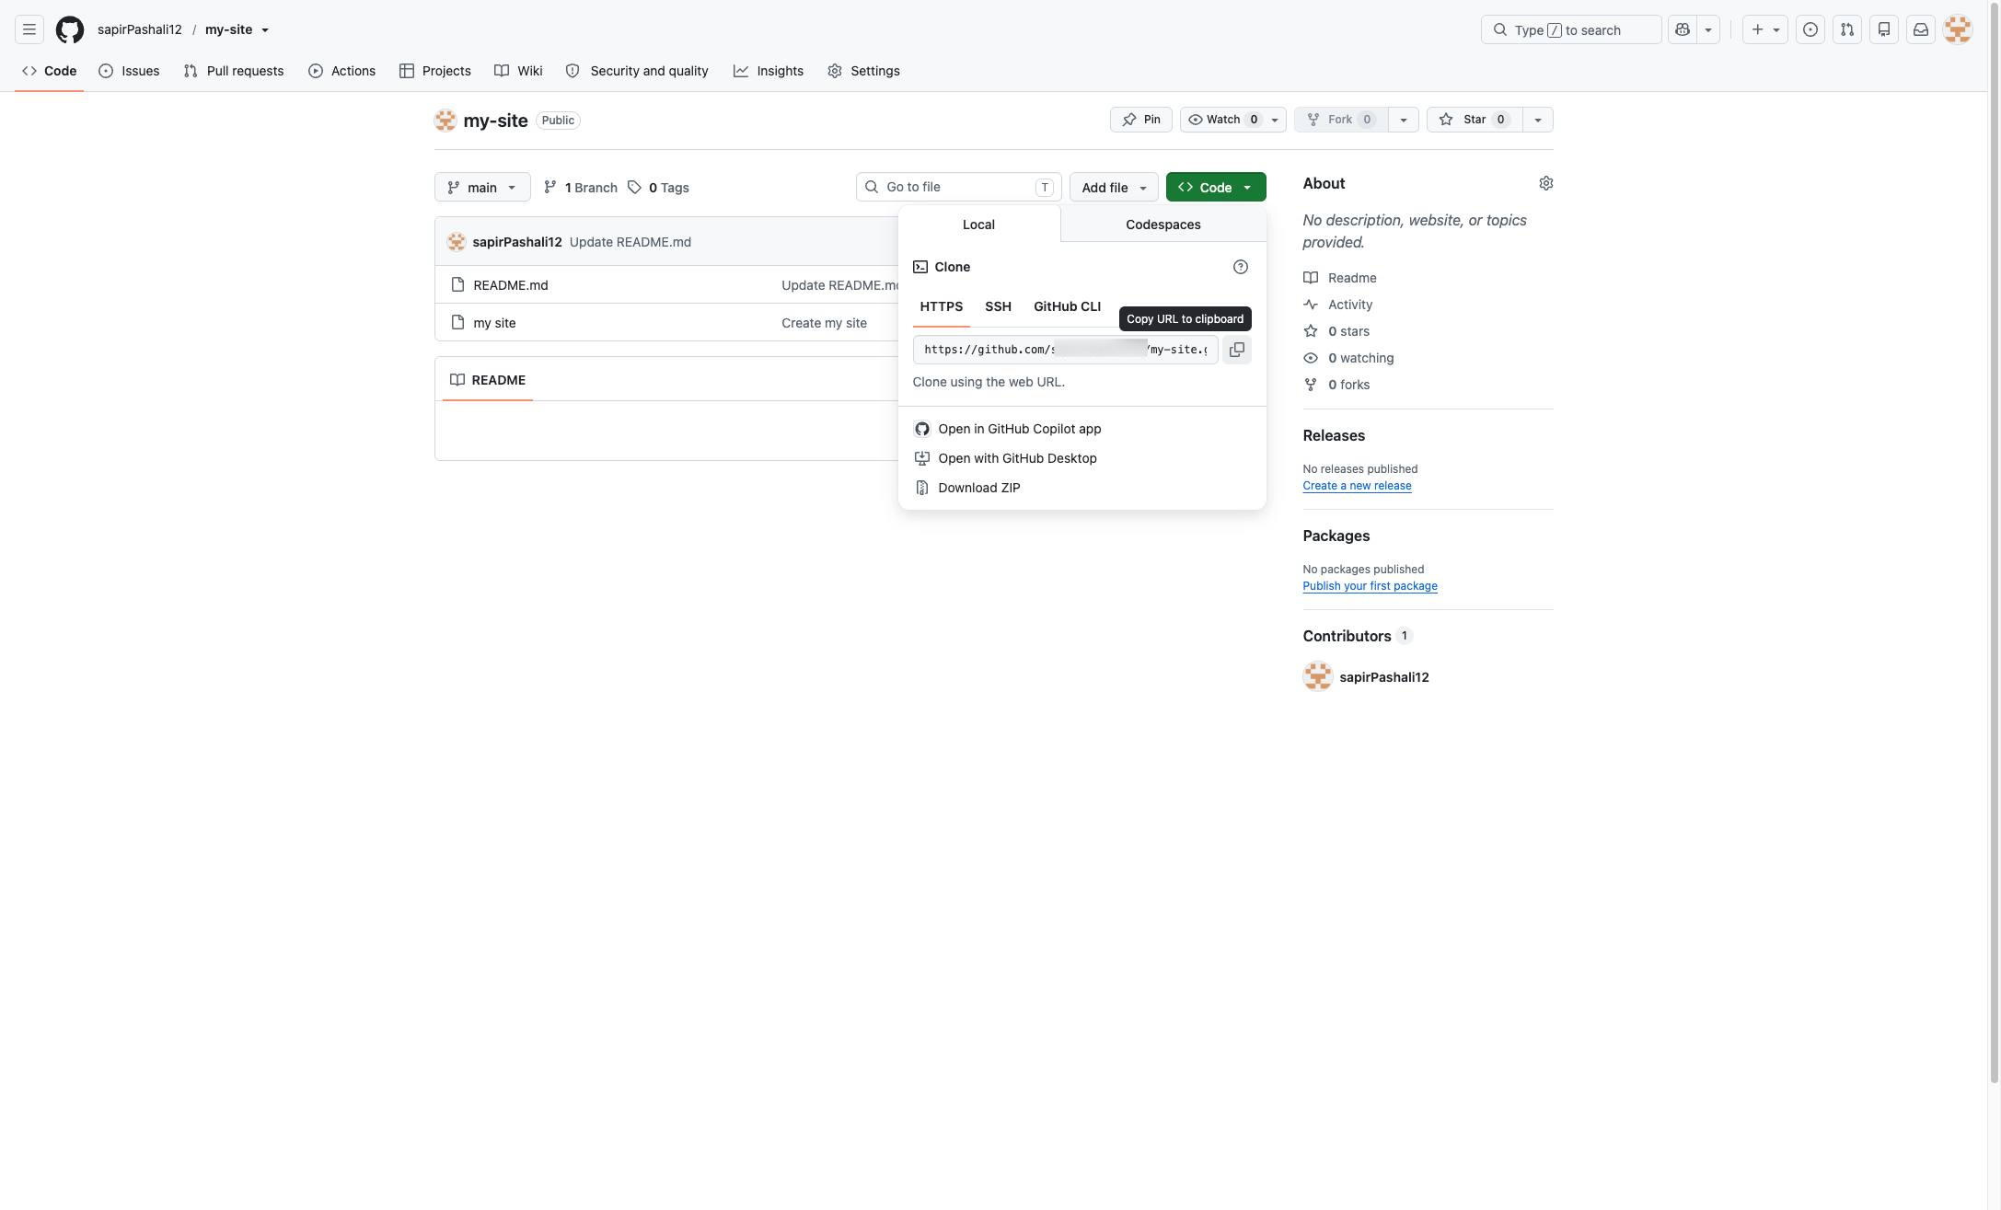Select the HTTPS clone URL field
Viewport: 2001px width, 1210px height.
click(1066, 350)
